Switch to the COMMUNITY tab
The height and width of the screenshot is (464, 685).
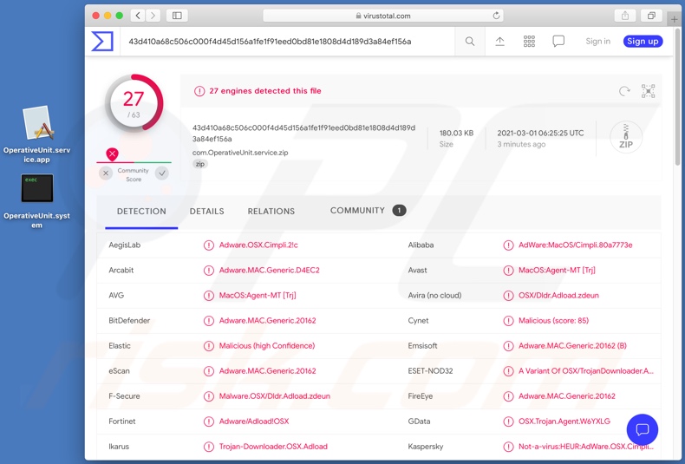(368, 211)
